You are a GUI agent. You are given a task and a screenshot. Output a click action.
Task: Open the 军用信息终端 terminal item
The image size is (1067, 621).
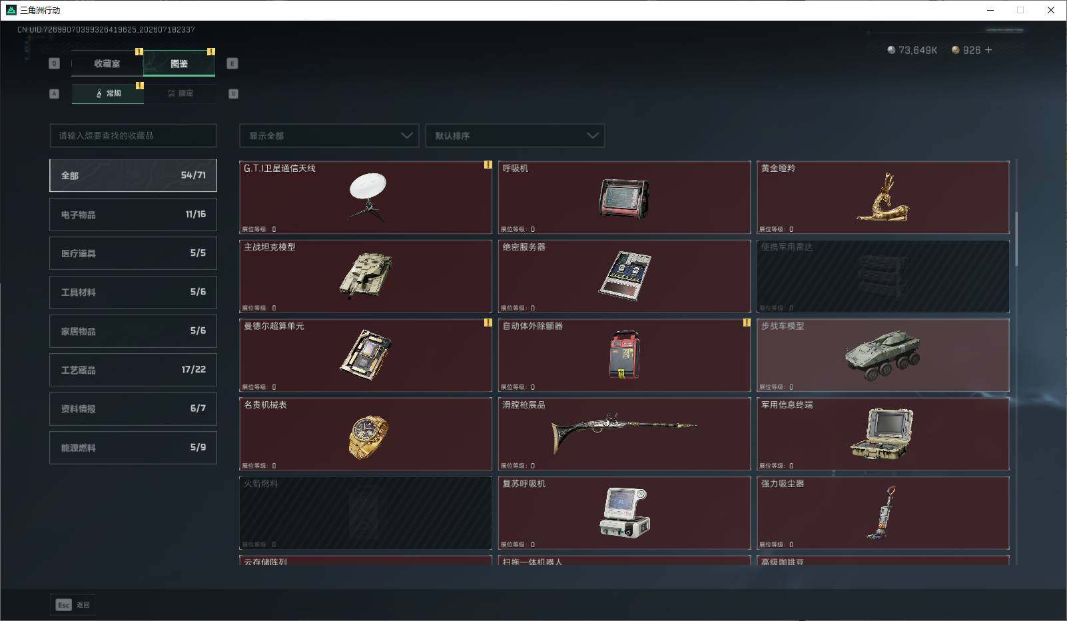883,434
